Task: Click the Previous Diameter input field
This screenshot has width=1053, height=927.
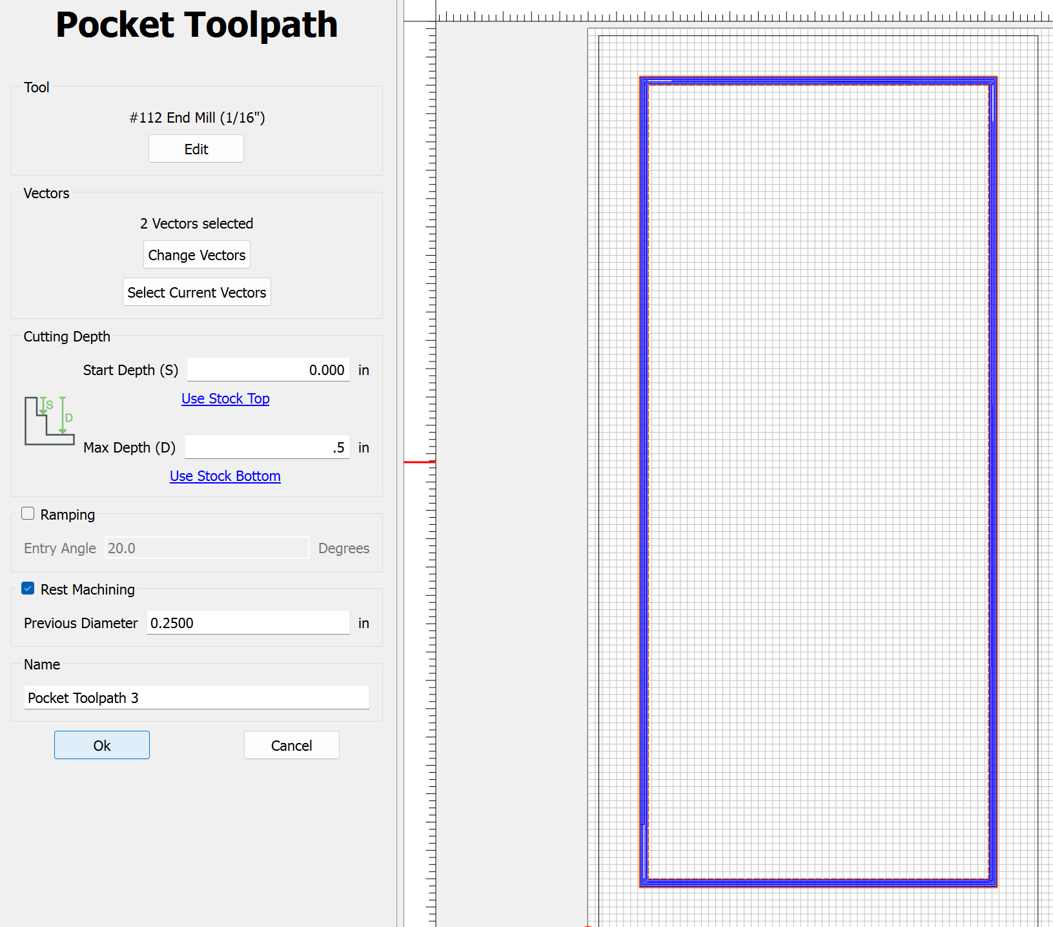Action: [248, 623]
